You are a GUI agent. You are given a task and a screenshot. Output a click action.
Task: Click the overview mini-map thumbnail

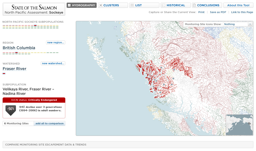coord(239,125)
